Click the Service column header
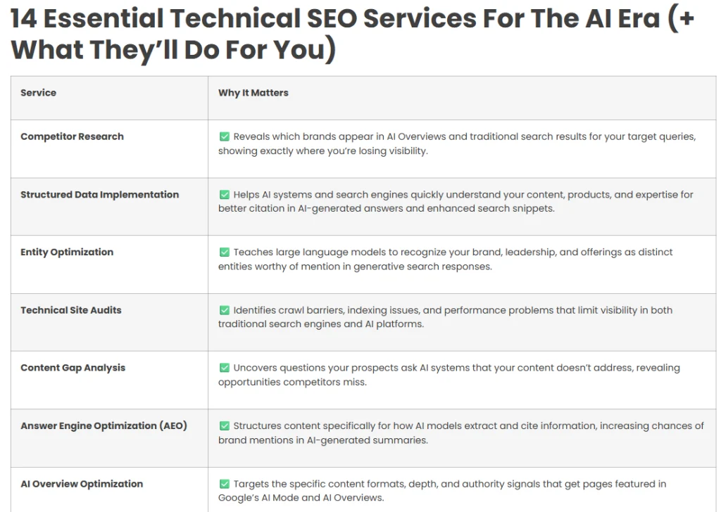 point(38,93)
